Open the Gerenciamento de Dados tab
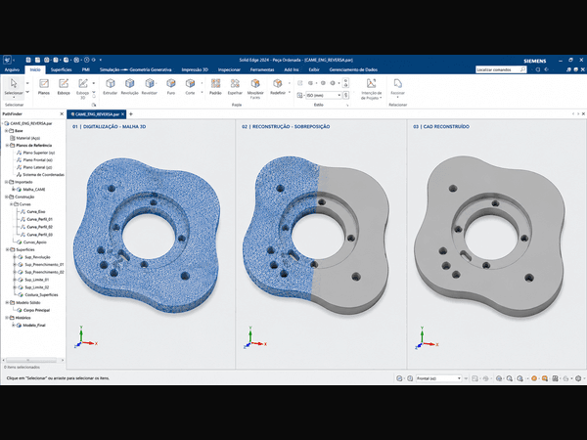The width and height of the screenshot is (587, 440). [x=353, y=69]
